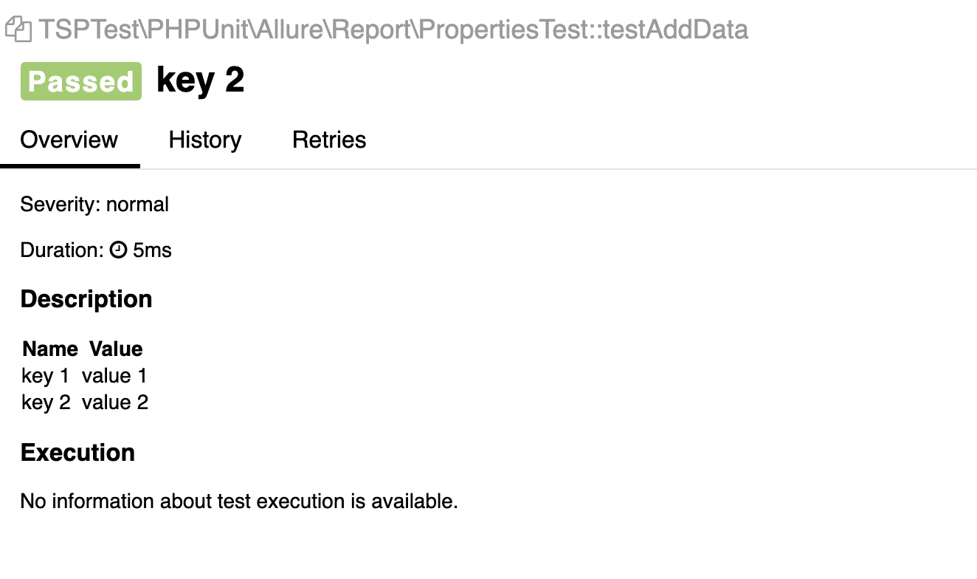Click the "Duration:" label text
The height and width of the screenshot is (579, 977).
(62, 250)
